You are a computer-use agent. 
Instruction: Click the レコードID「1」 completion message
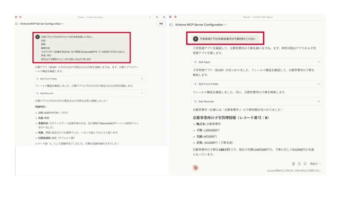click(x=77, y=143)
